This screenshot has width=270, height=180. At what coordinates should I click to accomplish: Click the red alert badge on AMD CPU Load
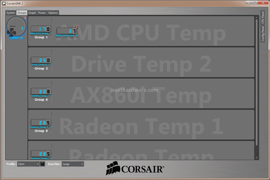pyautogui.click(x=77, y=27)
